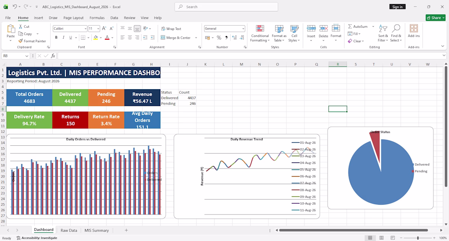Toggle Underline formatting

(71, 37)
